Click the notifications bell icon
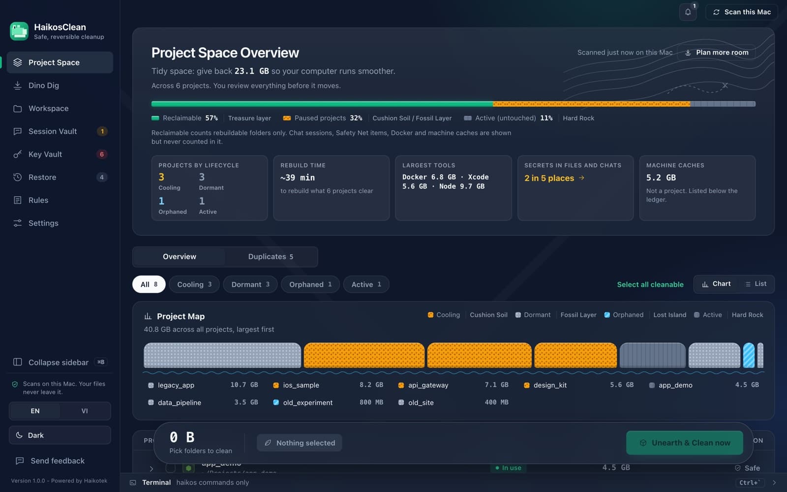 pos(688,12)
